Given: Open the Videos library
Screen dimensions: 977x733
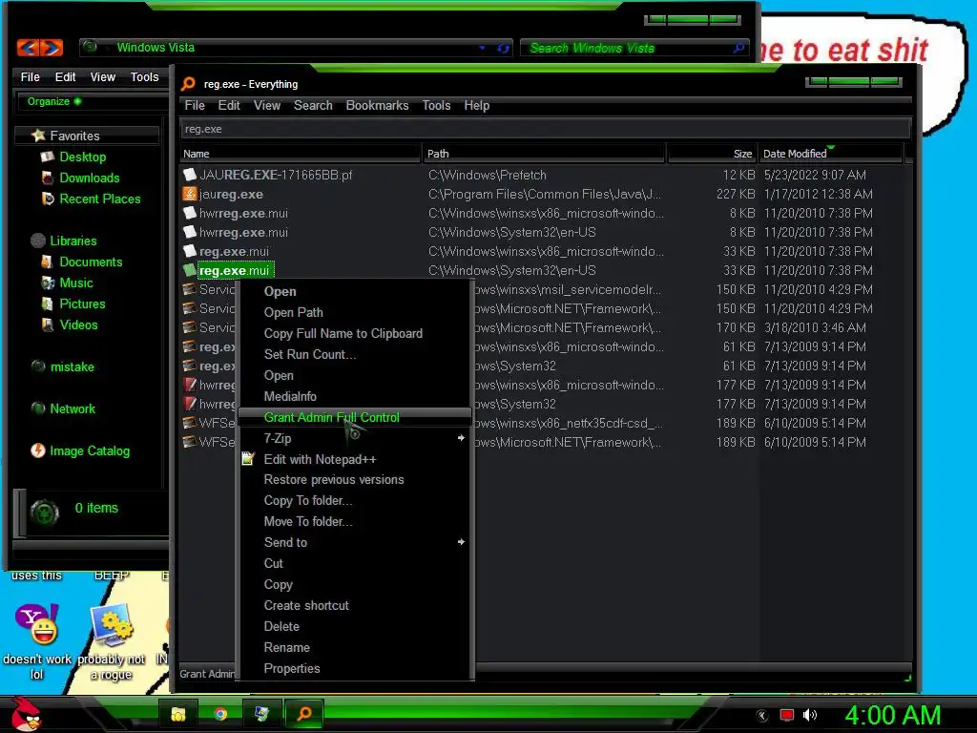Looking at the screenshot, I should [78, 325].
